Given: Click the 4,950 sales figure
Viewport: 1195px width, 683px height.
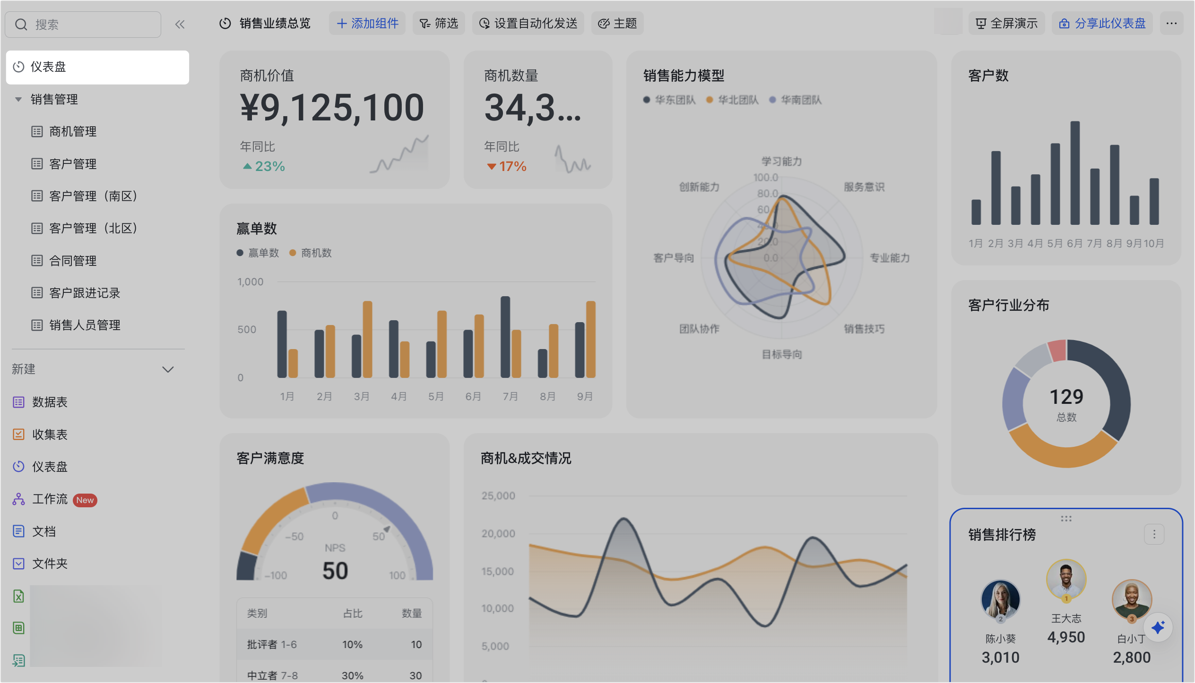Looking at the screenshot, I should [x=1066, y=638].
